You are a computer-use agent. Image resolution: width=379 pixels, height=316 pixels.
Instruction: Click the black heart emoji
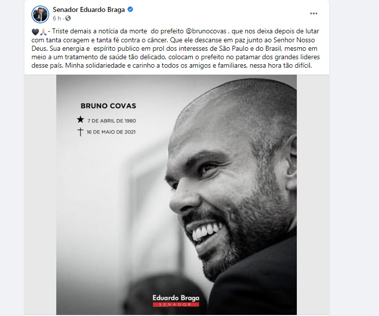pos(35,32)
